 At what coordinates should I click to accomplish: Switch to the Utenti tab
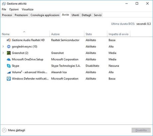click(x=75, y=15)
